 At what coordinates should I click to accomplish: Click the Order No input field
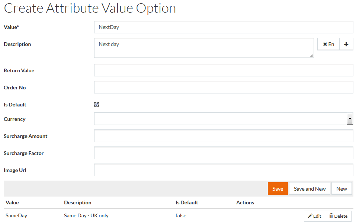pos(223,88)
